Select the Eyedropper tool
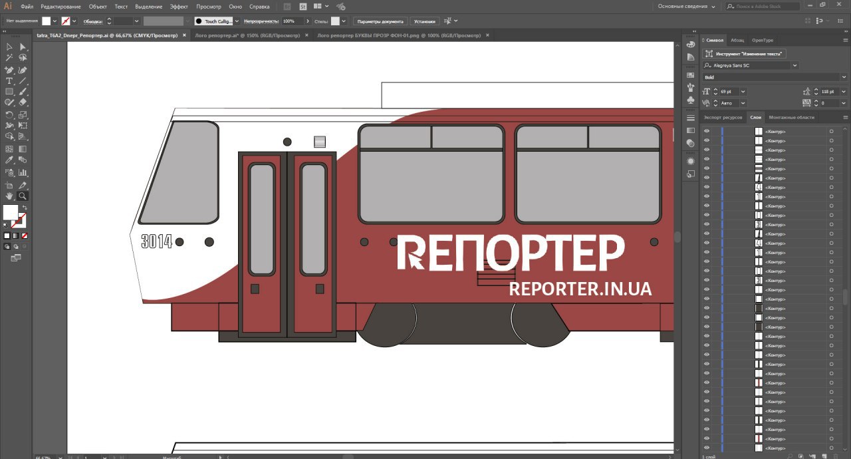This screenshot has width=851, height=459. (x=9, y=160)
